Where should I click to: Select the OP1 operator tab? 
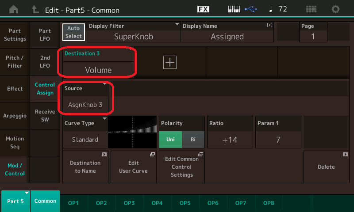click(x=73, y=203)
